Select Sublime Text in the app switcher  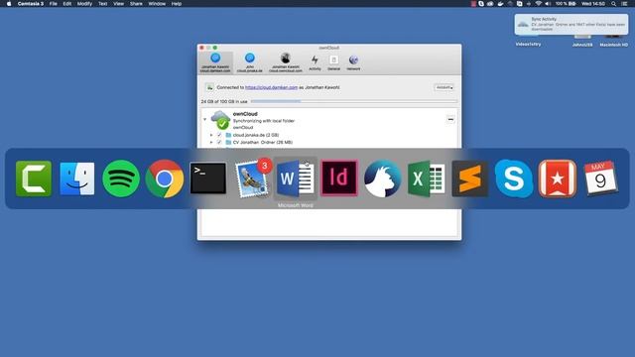coord(470,178)
